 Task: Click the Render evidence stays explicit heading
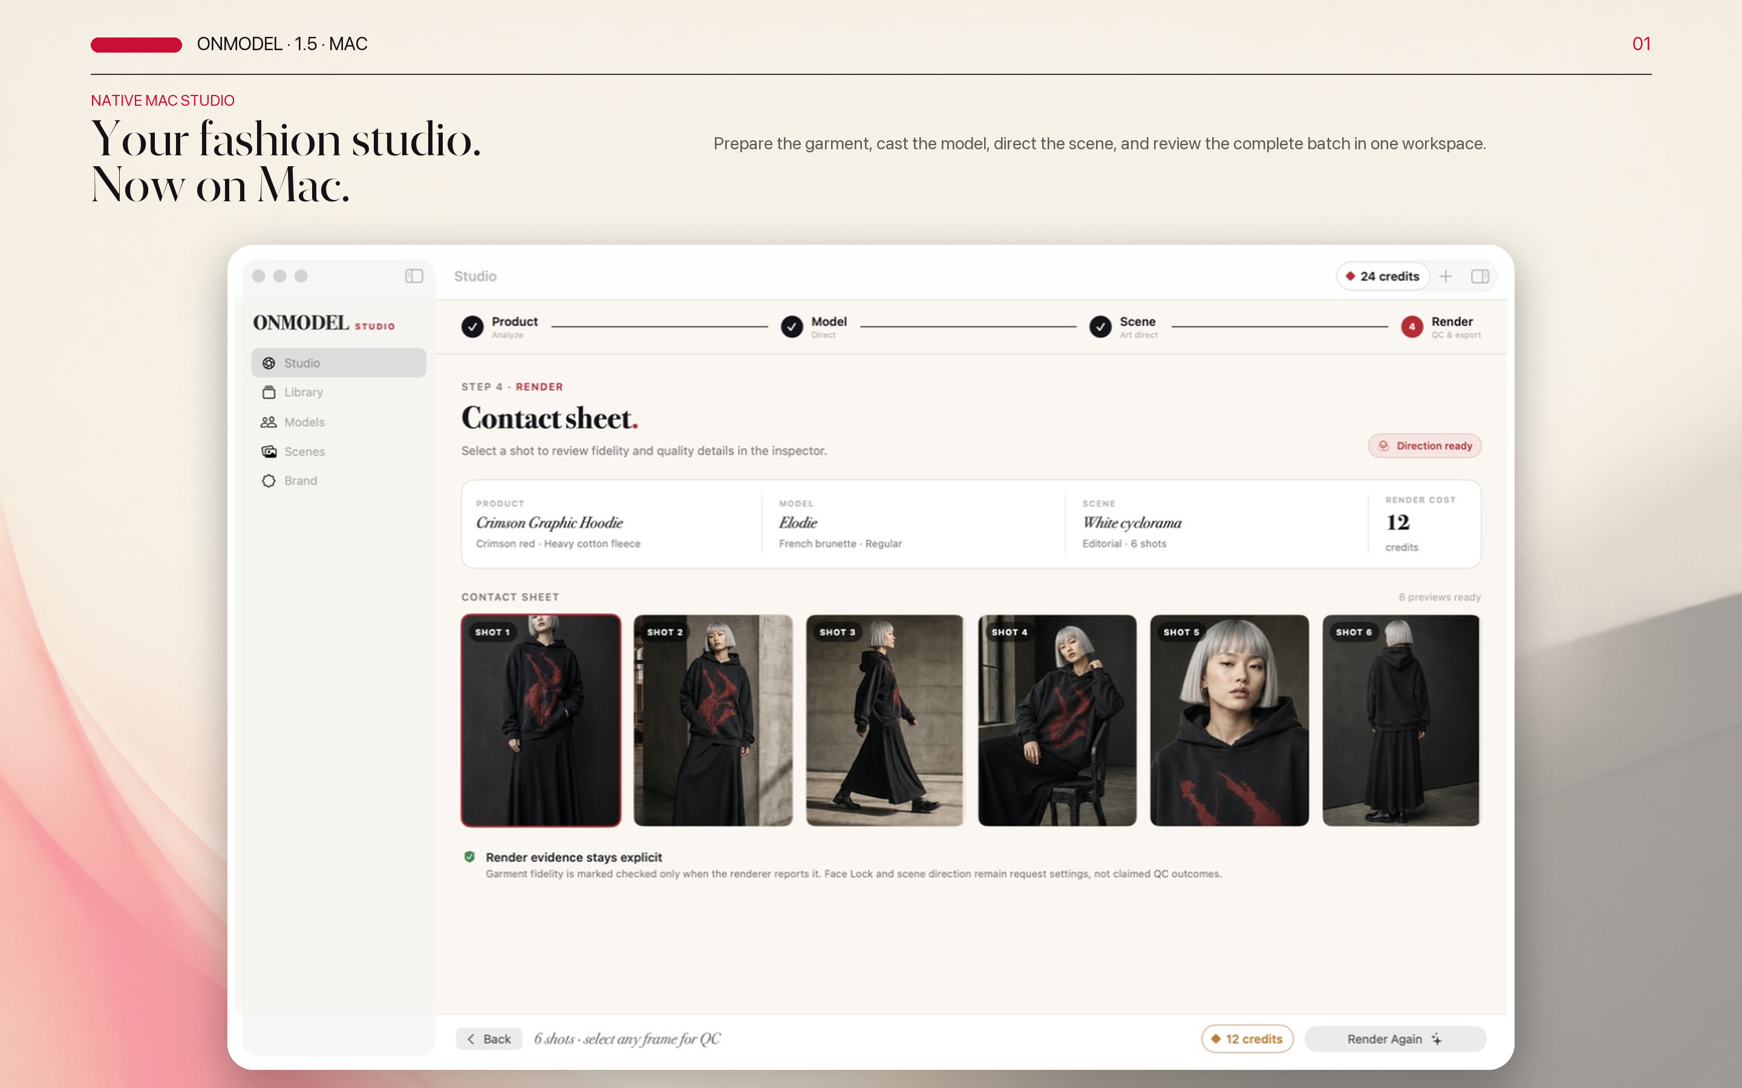click(x=573, y=857)
